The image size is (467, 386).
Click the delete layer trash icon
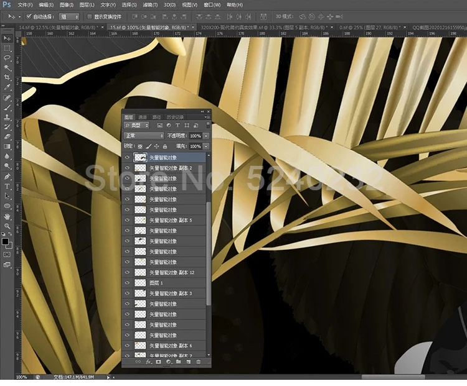coord(199,361)
